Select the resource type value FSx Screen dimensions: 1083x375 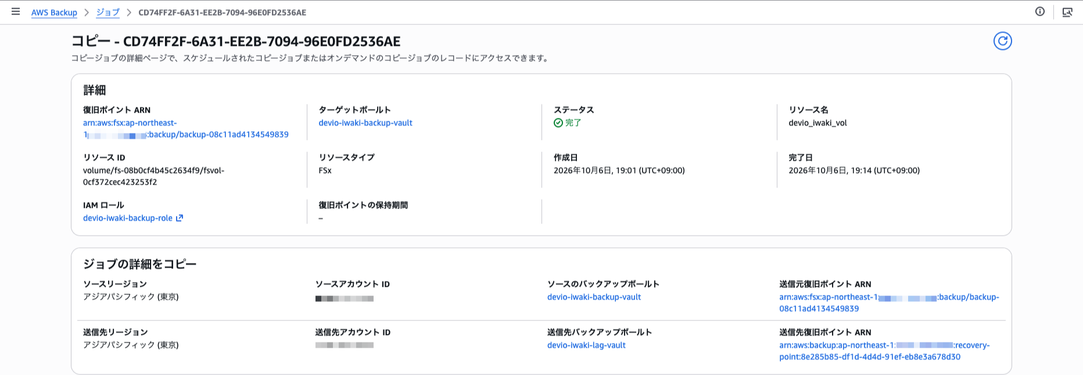point(325,171)
